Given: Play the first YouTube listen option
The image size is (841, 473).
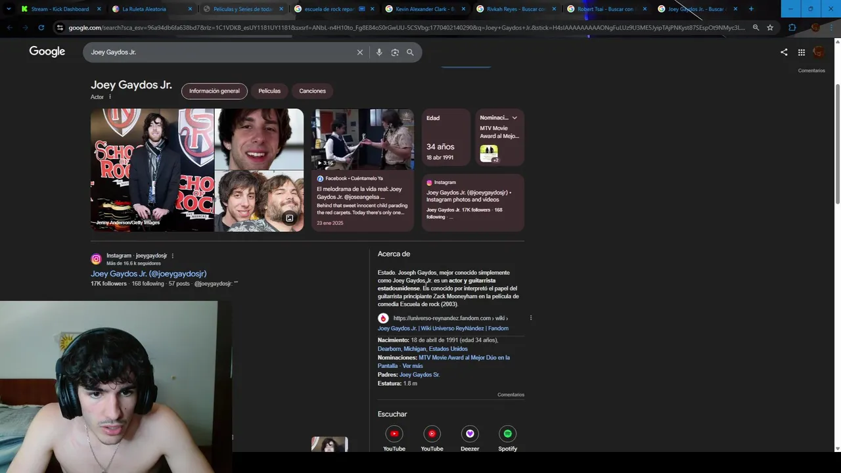Looking at the screenshot, I should [x=394, y=434].
